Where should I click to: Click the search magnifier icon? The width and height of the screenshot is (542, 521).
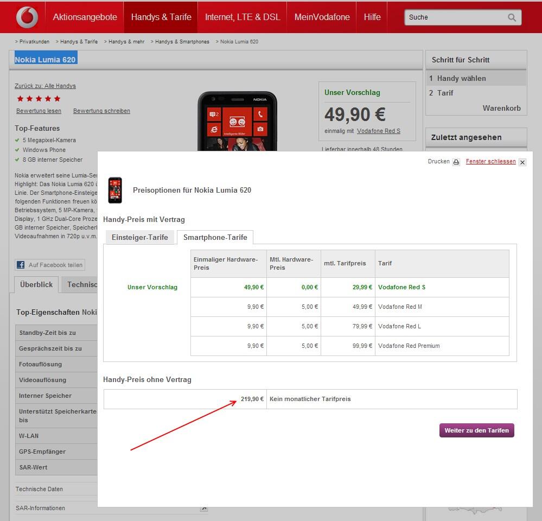click(512, 17)
